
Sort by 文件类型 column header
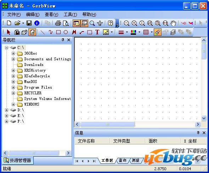[128, 141]
